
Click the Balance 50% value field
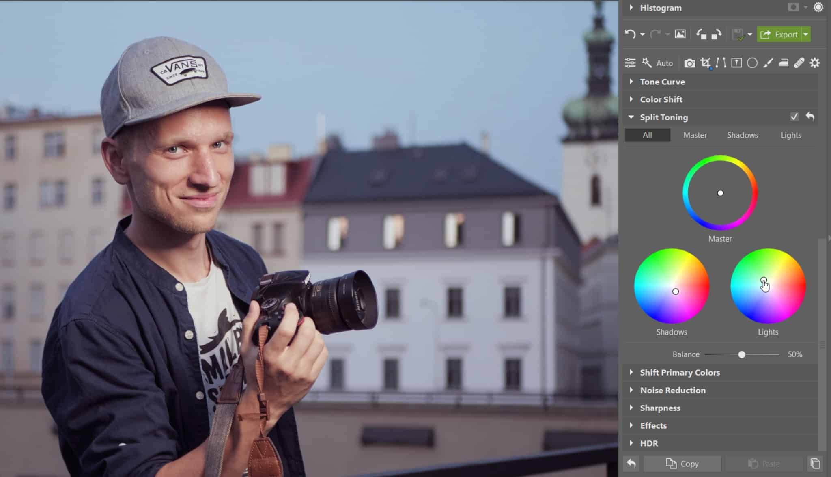795,354
